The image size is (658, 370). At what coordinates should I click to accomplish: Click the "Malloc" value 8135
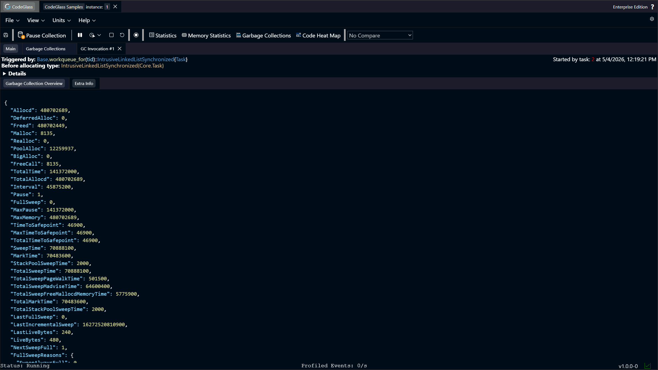point(46,133)
